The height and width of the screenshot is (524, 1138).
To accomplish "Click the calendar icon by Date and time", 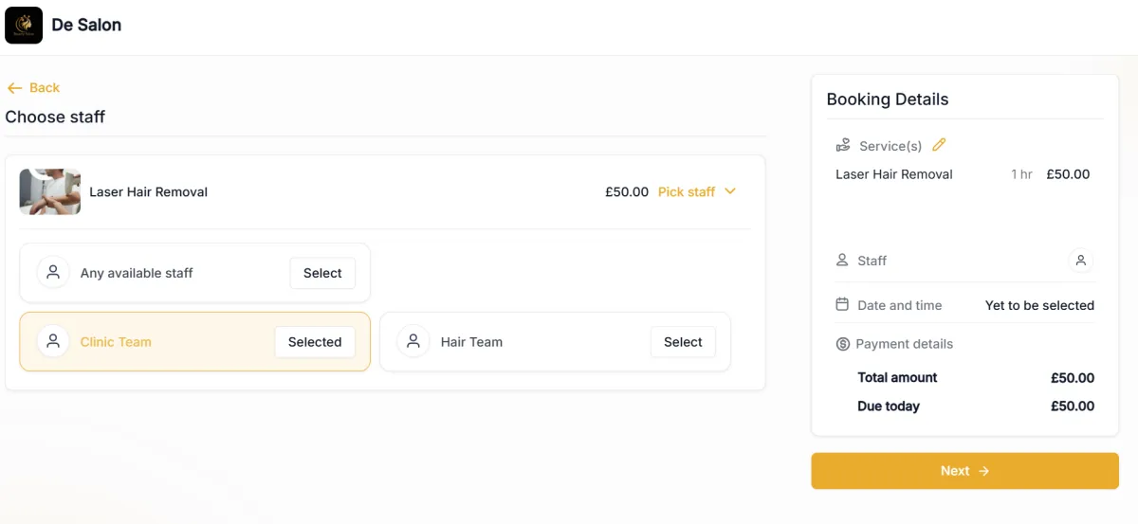I will (842, 304).
